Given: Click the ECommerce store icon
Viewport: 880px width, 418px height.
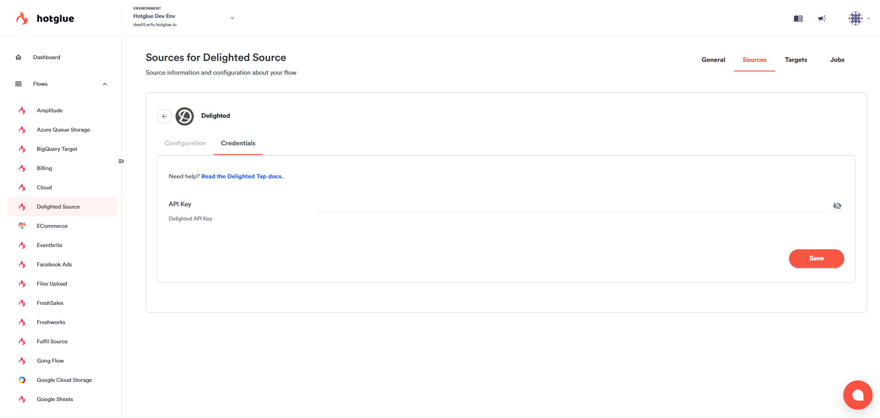Looking at the screenshot, I should point(22,226).
